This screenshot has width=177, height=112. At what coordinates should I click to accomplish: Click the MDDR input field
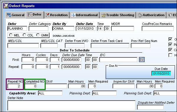tap(123, 29)
